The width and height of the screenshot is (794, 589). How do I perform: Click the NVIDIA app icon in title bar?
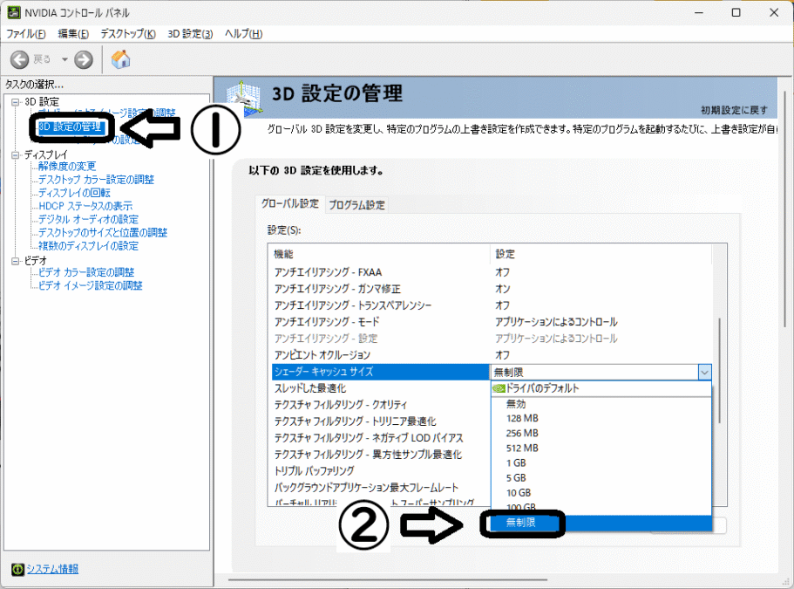pyautogui.click(x=14, y=12)
